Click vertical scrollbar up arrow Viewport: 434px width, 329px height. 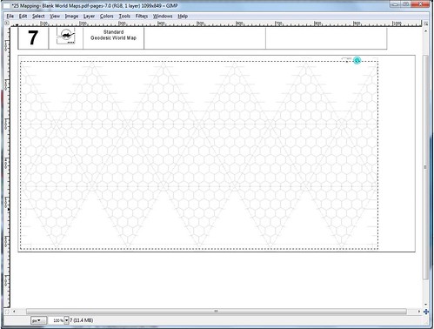[x=425, y=30]
